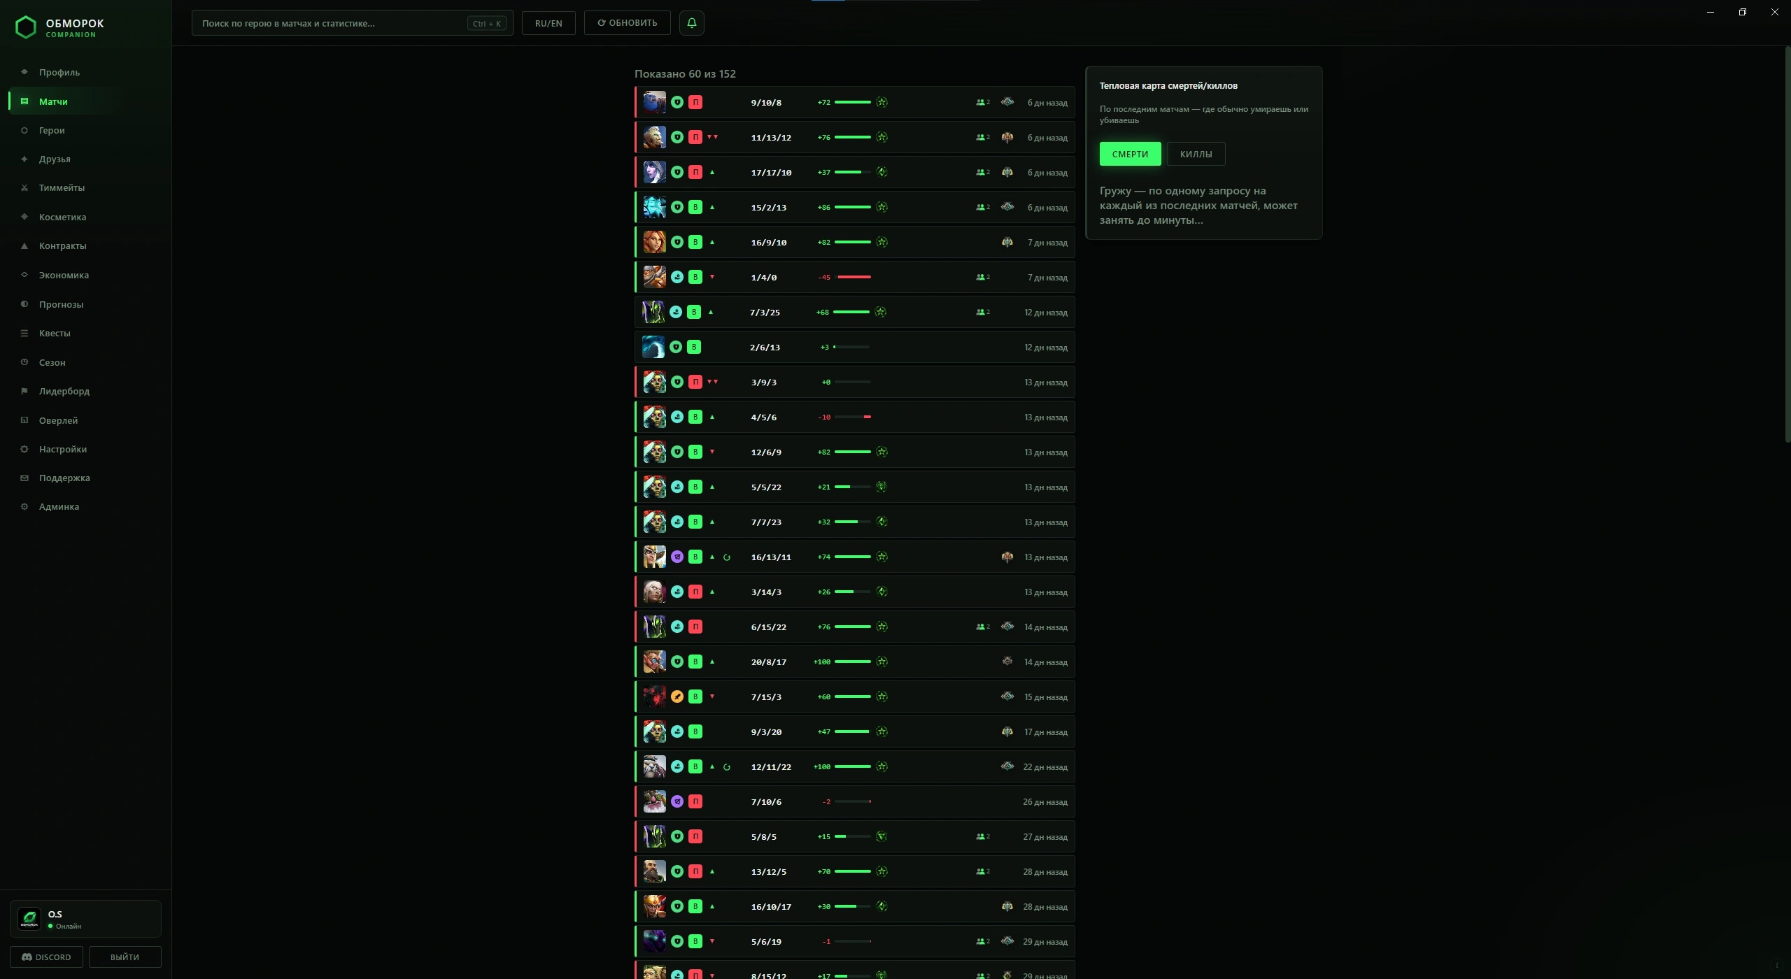Open Лидерборд from the sidebar
1791x979 pixels.
point(64,391)
